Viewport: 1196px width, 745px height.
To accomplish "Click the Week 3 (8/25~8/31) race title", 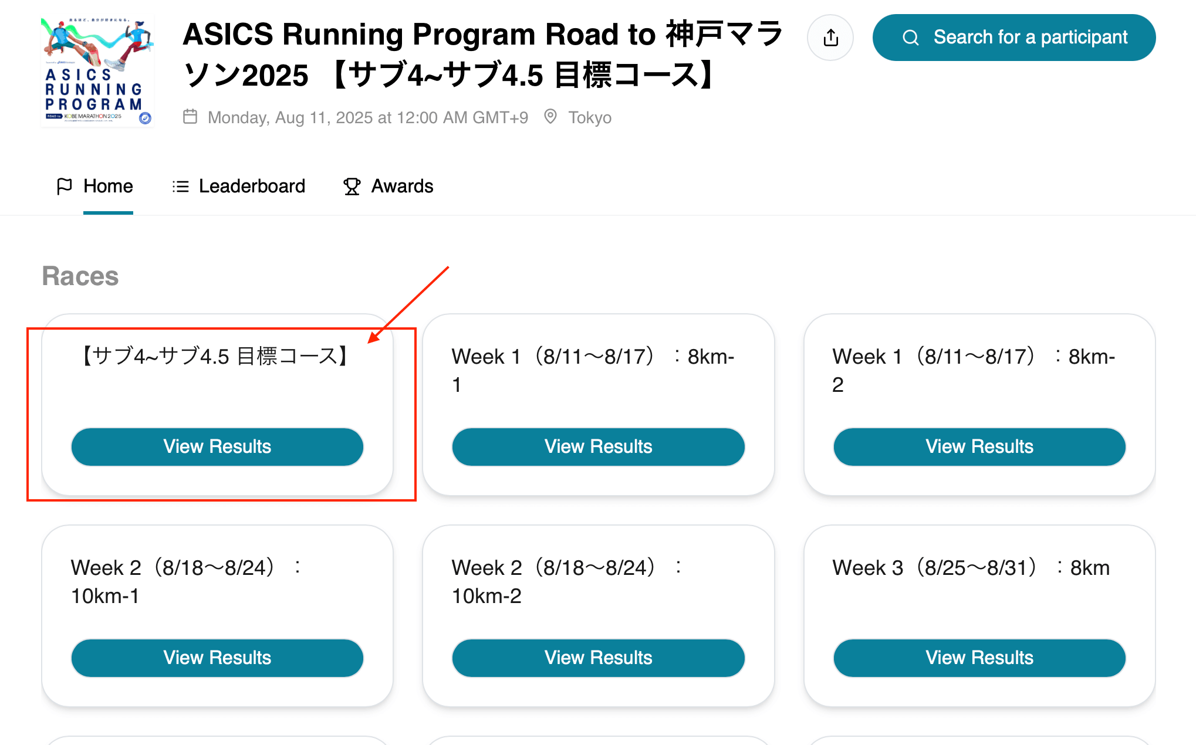I will click(971, 568).
